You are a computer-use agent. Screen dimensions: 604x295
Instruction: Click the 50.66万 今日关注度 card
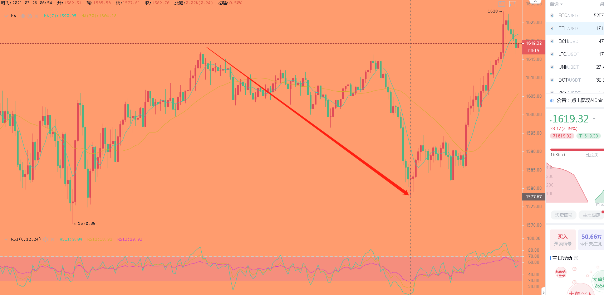click(x=591, y=240)
